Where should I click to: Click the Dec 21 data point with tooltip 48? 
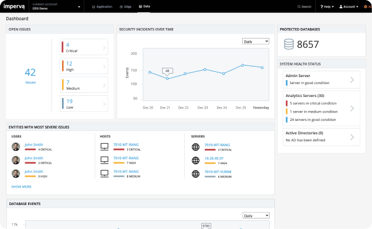pyautogui.click(x=167, y=78)
